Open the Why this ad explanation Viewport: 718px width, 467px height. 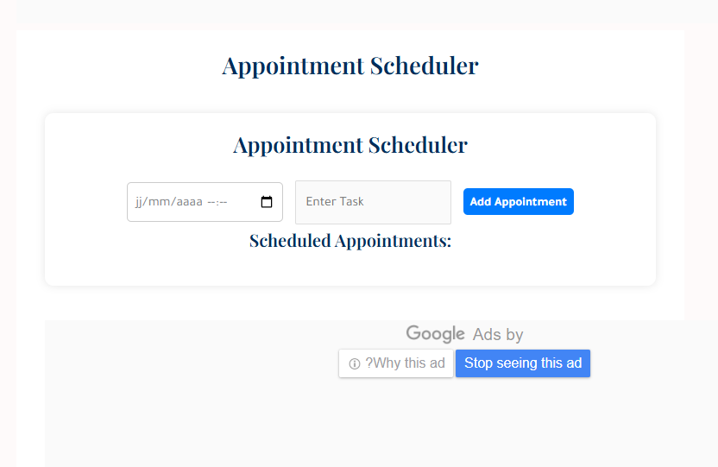click(x=396, y=363)
